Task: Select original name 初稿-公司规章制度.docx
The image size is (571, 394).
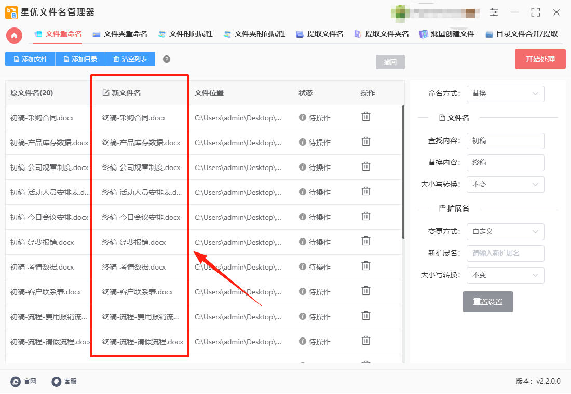Action: pyautogui.click(x=49, y=168)
